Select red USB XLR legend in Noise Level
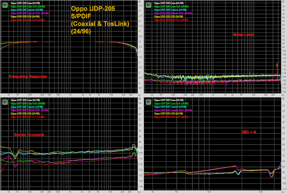Viewport: 287px width, 194px height. click(171, 20)
